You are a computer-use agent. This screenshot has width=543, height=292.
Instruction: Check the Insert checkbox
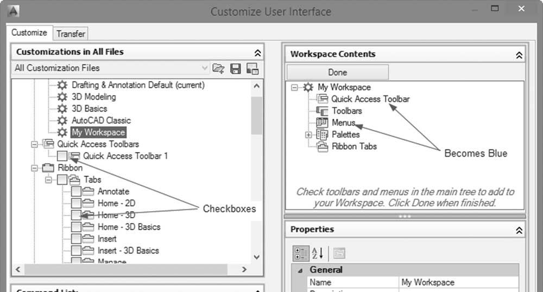coord(76,239)
